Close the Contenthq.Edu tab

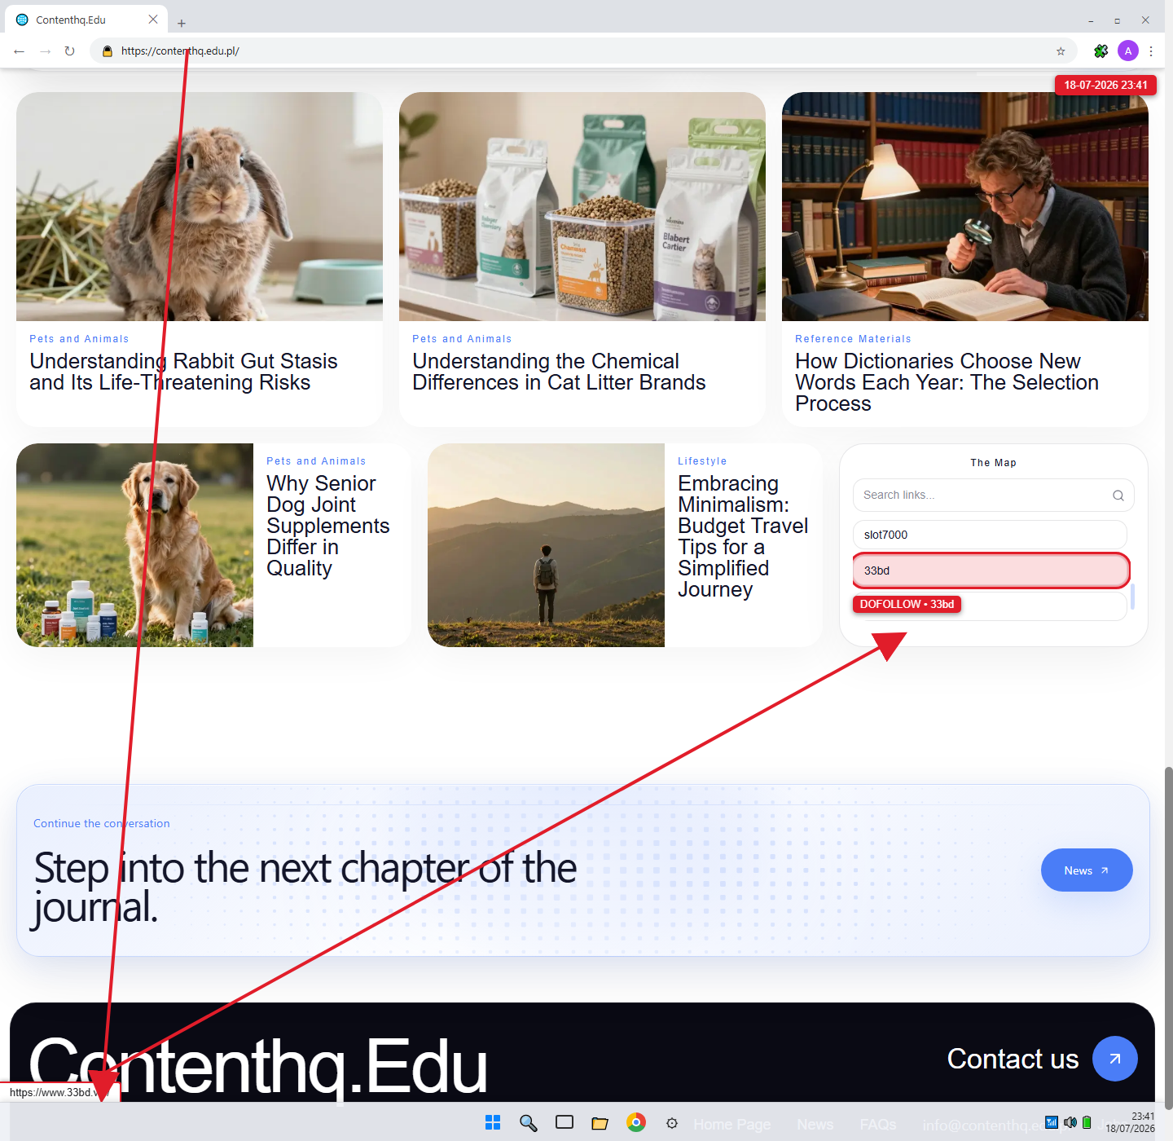(x=153, y=19)
